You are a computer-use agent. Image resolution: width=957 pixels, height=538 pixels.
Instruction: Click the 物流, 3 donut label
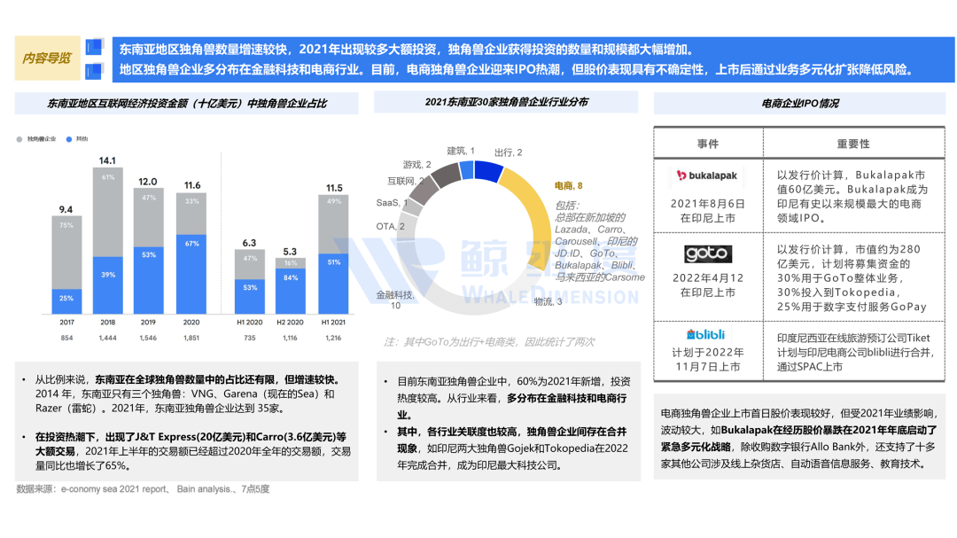548,301
